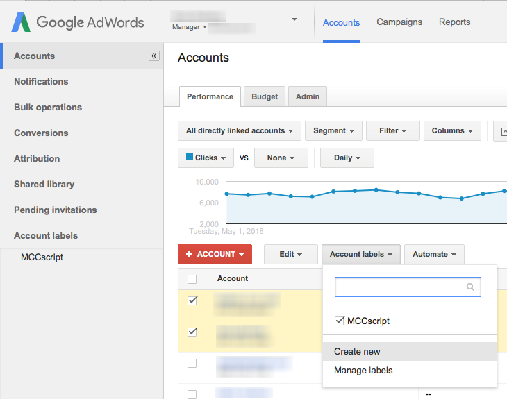The height and width of the screenshot is (399, 507).
Task: Go to Conversions in the sidebar
Action: coord(41,133)
